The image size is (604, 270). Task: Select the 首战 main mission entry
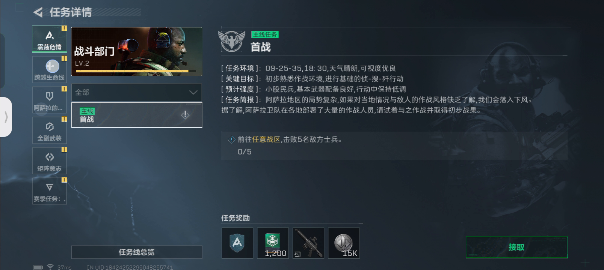(137, 115)
